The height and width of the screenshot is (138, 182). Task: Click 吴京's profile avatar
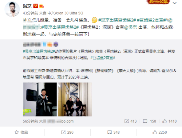coord(12,9)
